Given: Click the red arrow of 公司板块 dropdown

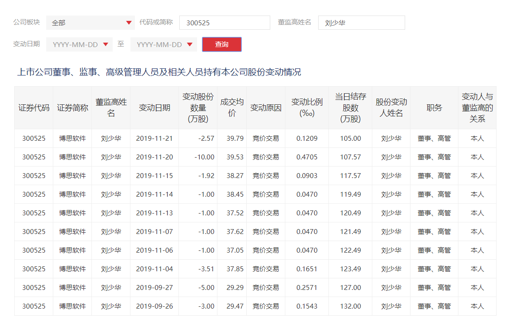Looking at the screenshot, I should [129, 23].
